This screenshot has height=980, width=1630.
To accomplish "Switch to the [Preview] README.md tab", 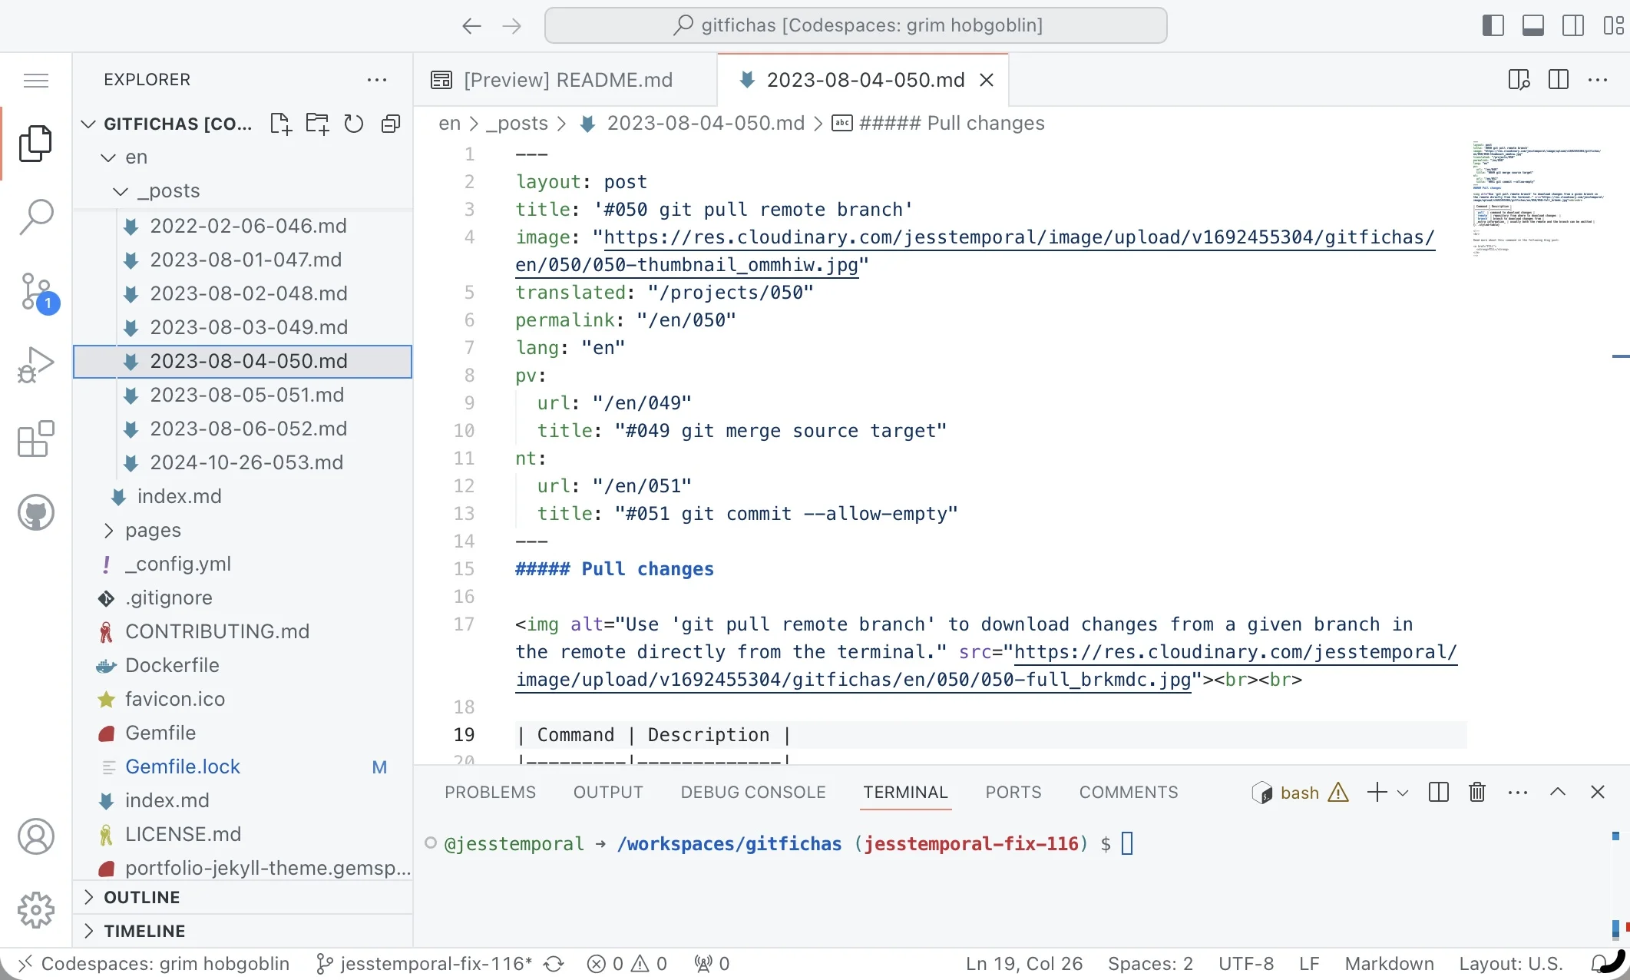I will tap(568, 79).
